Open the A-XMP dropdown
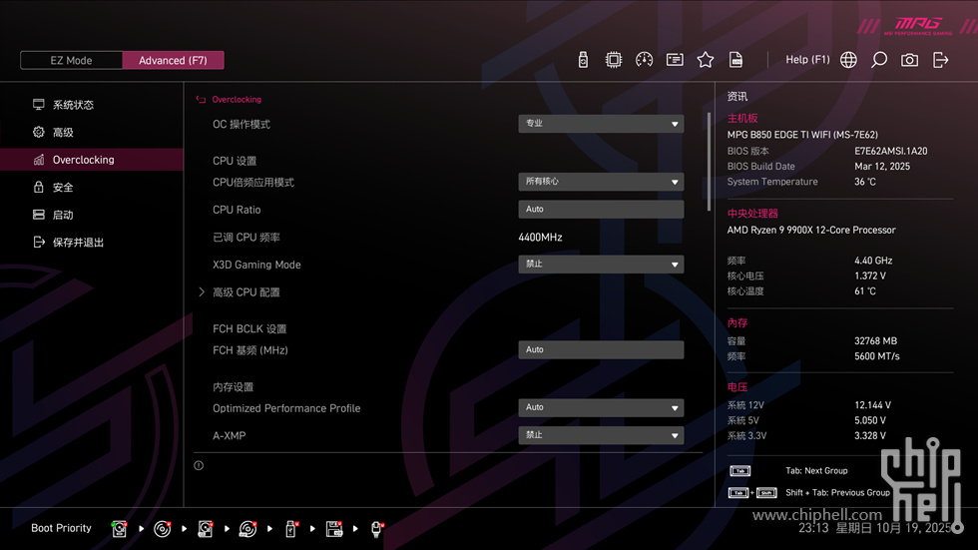Viewport: 978px width, 550px height. coord(601,435)
